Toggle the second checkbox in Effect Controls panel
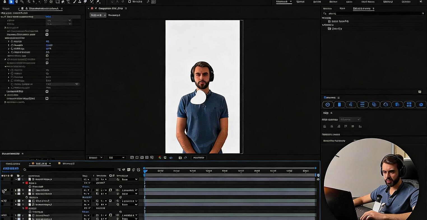Screen dimensions: 427x220 pyautogui.click(x=47, y=34)
